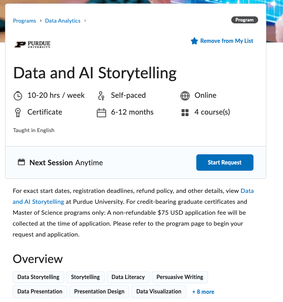Click the star icon beside Remove from My List
283x302 pixels.
[194, 41]
